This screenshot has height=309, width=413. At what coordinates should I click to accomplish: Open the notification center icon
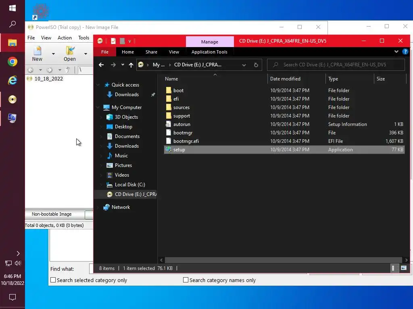click(x=13, y=297)
